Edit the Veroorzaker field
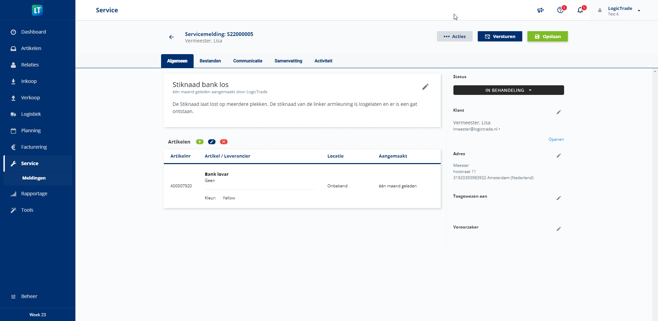Image resolution: width=658 pixels, height=321 pixels. pos(559,229)
